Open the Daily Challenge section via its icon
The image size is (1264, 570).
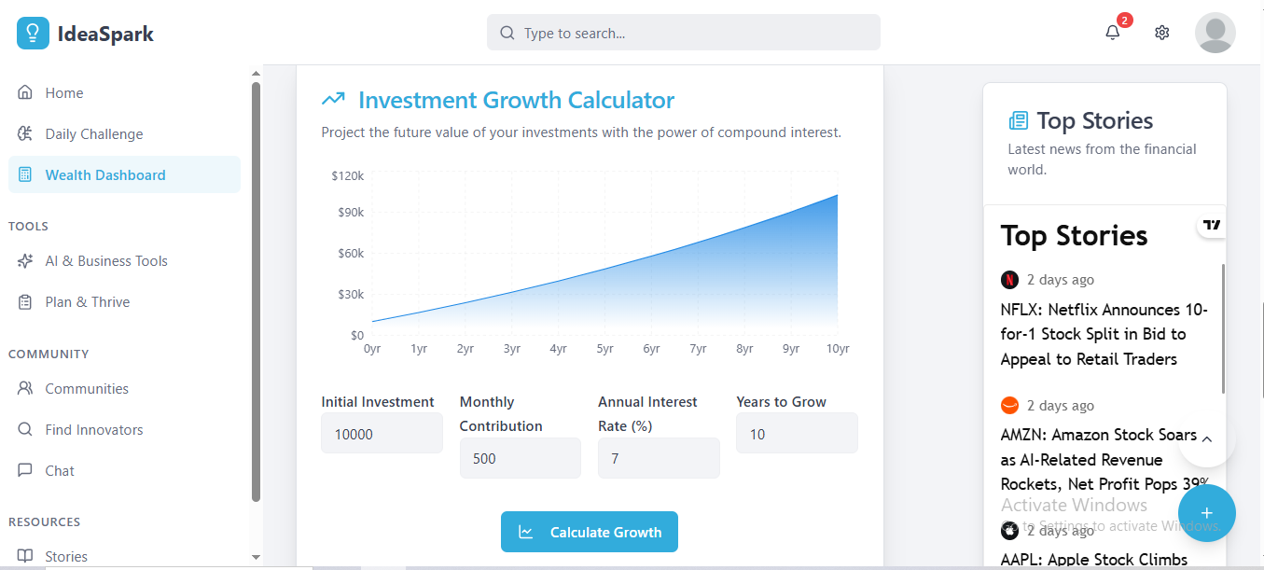[27, 133]
